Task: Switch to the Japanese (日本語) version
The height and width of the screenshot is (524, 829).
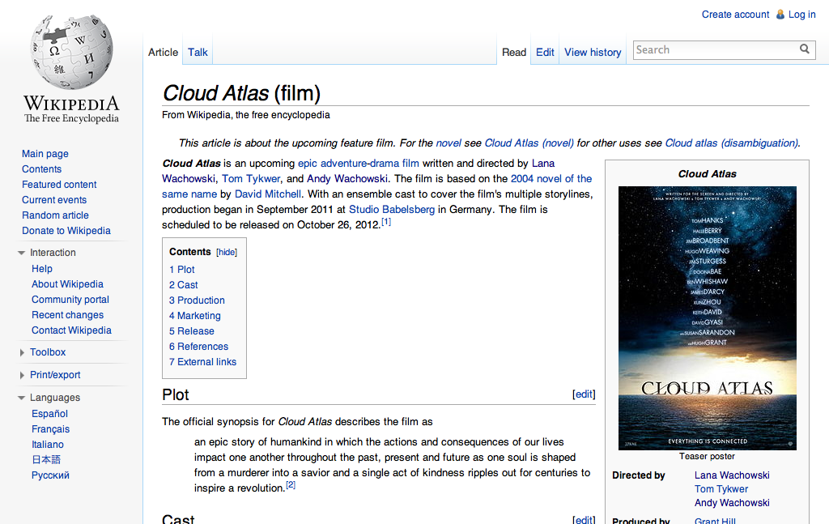Action: click(46, 459)
